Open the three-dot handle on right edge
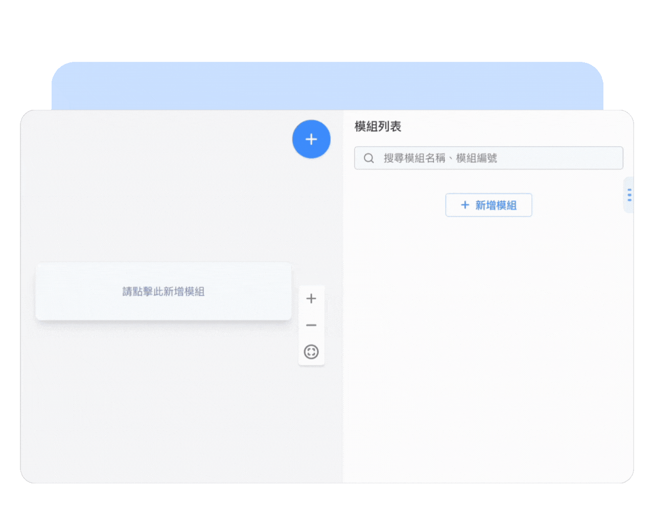This screenshot has height=511, width=654. 629,195
